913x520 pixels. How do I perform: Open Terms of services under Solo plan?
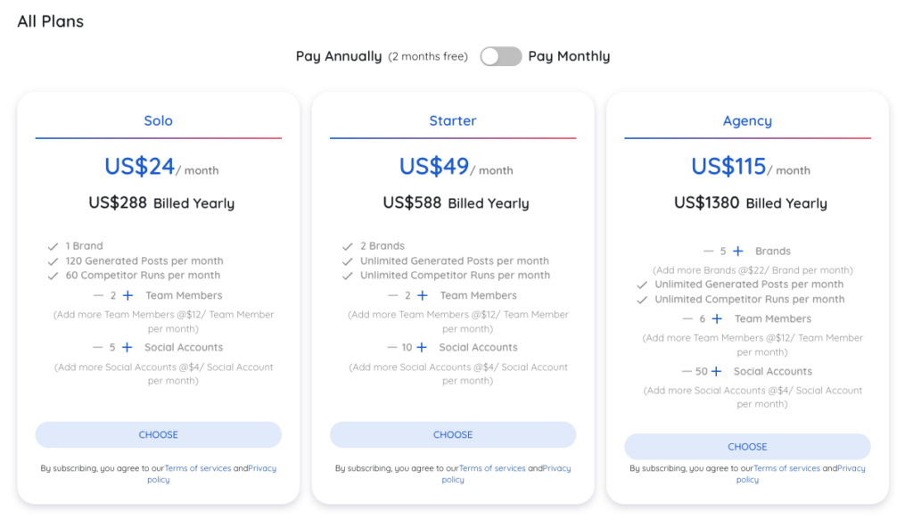pos(198,468)
